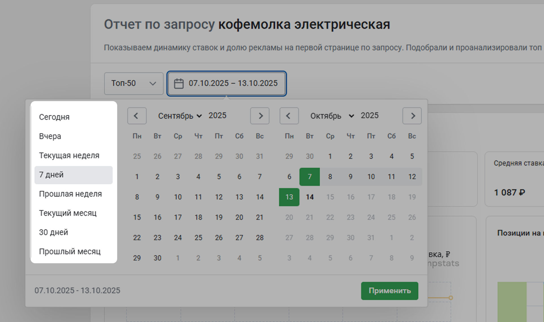Click highlighted start date October 7

[310, 177]
